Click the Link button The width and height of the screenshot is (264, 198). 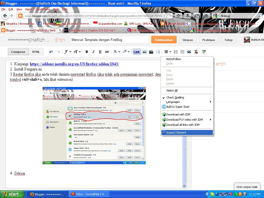pos(137,52)
